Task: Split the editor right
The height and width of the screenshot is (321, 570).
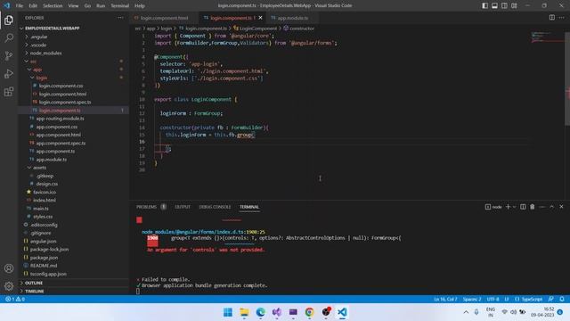Action: [552, 18]
